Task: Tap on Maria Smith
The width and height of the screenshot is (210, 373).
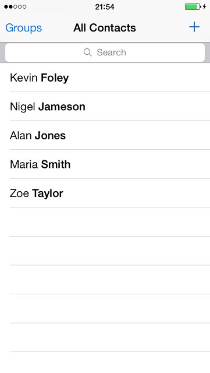Action: pyautogui.click(x=105, y=164)
